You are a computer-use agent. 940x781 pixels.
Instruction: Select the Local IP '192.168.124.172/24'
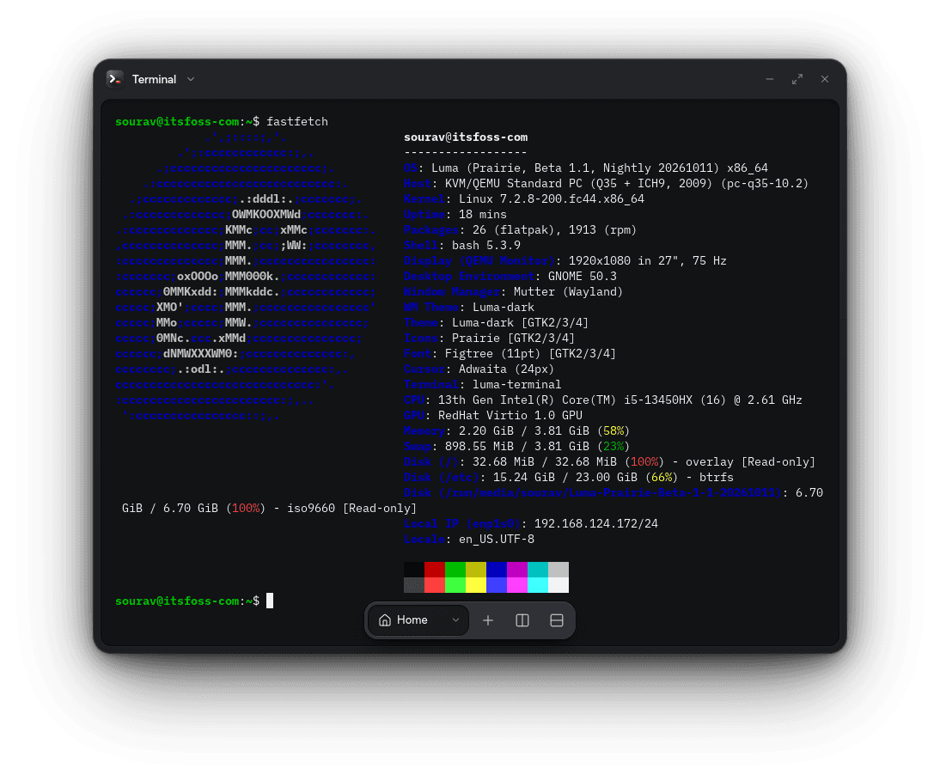[596, 524]
